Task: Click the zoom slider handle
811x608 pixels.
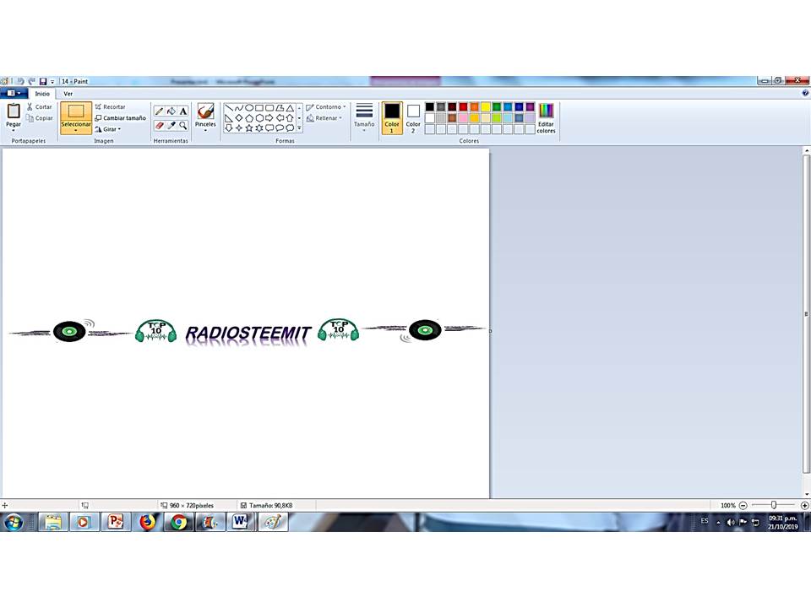Action: click(x=773, y=505)
